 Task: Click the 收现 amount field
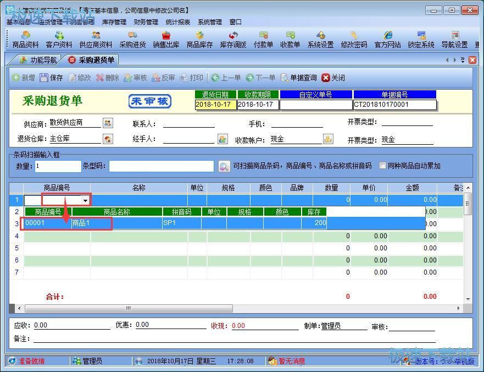click(x=265, y=326)
